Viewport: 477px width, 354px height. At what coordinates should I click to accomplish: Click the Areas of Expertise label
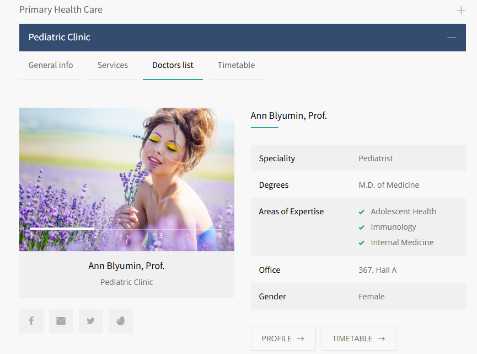click(x=291, y=212)
